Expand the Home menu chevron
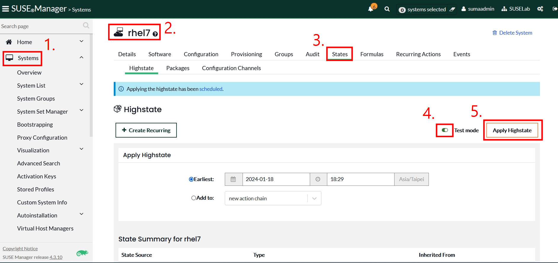Screen dimensions: 558x263 tap(81, 41)
